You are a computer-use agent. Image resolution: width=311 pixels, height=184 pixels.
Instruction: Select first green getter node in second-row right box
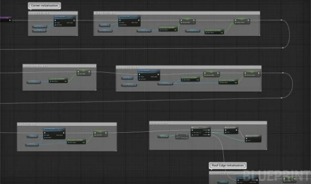(190, 79)
